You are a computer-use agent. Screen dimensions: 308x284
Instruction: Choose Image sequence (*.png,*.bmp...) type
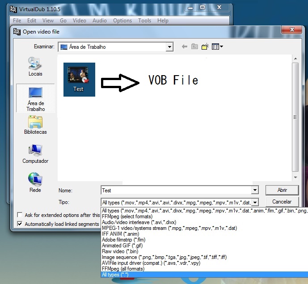coord(204,257)
